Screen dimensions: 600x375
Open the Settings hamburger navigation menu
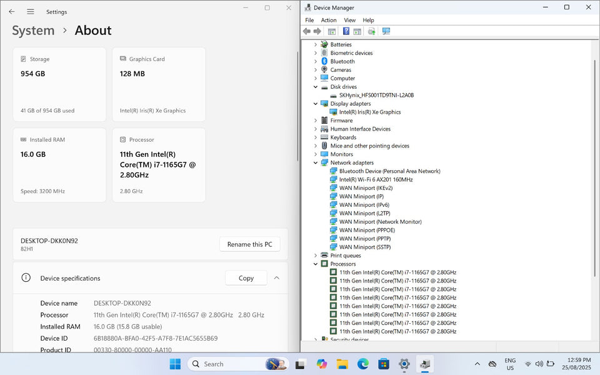tap(31, 11)
